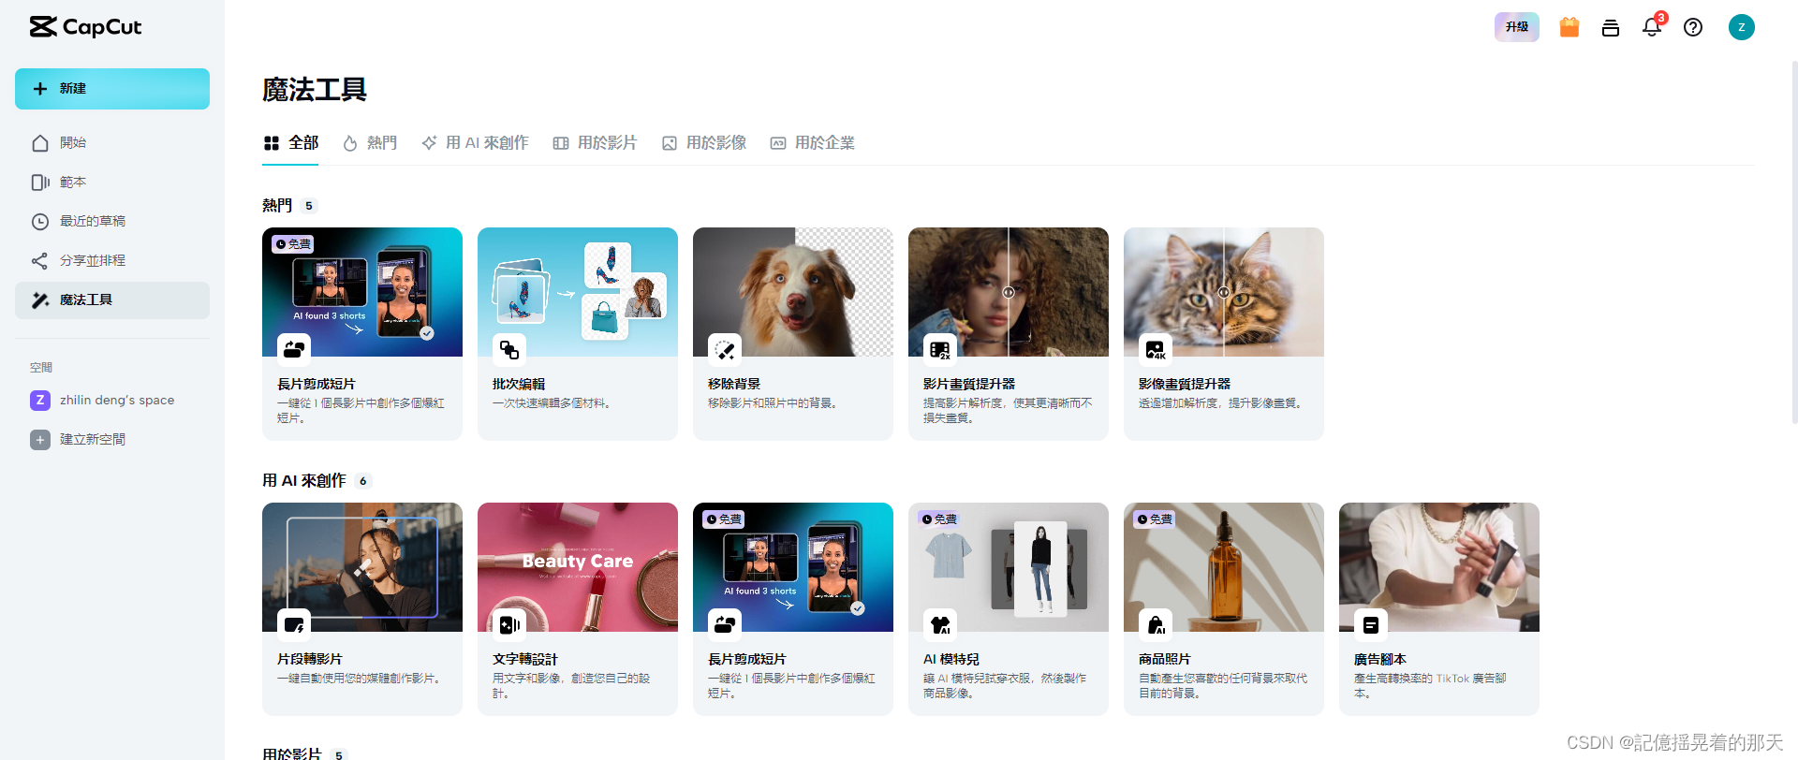Screen dimensions: 1798x760
Task: Open 分享並排程 share and schedule
Action: pos(112,261)
